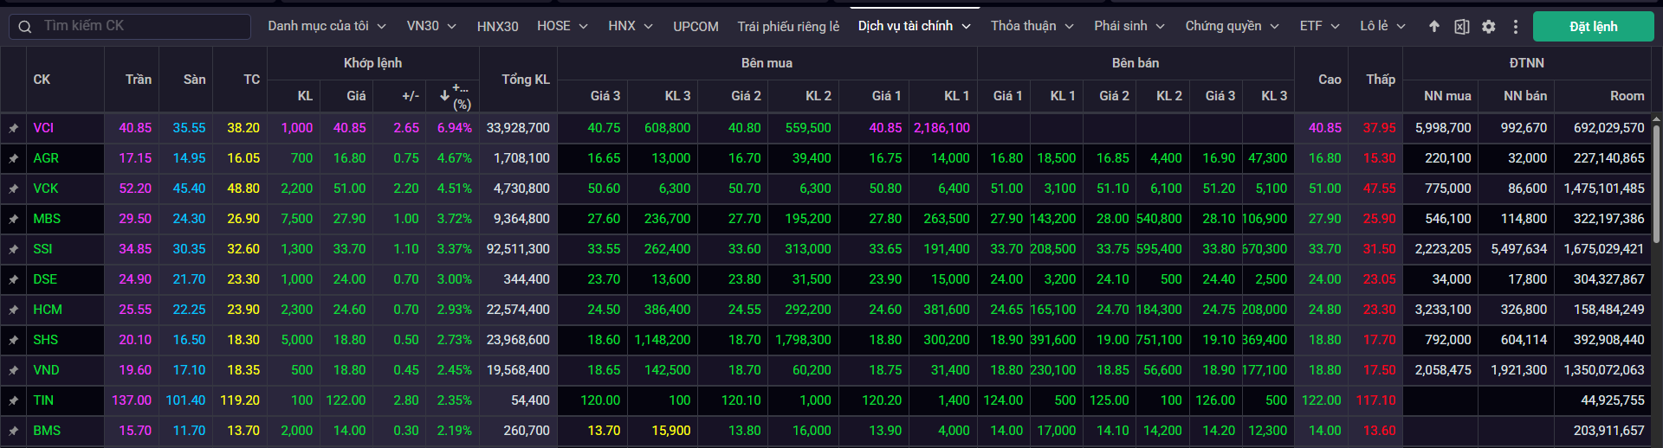Open settings with the gear icon
This screenshot has height=448, width=1663.
1488,27
